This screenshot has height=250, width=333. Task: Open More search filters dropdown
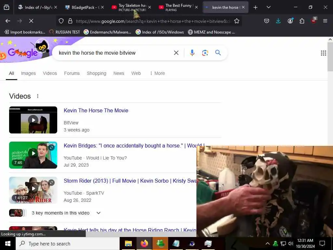(157, 73)
